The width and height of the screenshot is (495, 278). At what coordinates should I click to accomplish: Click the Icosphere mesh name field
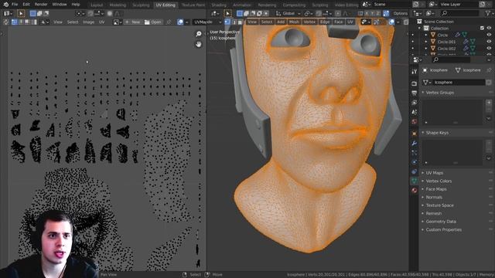459,83
